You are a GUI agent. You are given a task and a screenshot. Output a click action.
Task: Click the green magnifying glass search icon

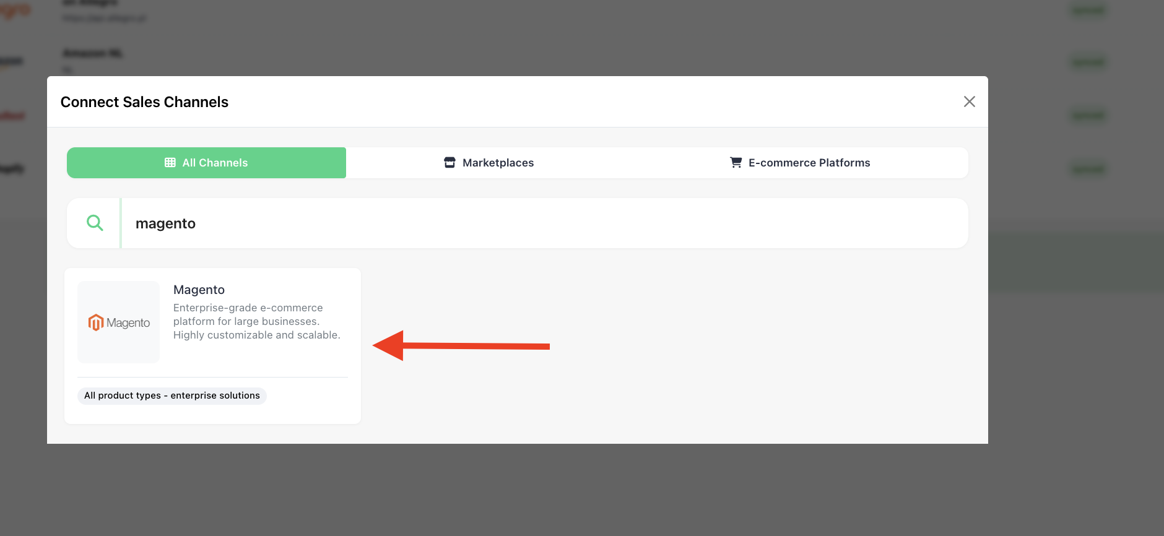pos(95,223)
